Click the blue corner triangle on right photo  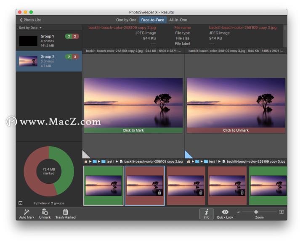tap(188, 155)
